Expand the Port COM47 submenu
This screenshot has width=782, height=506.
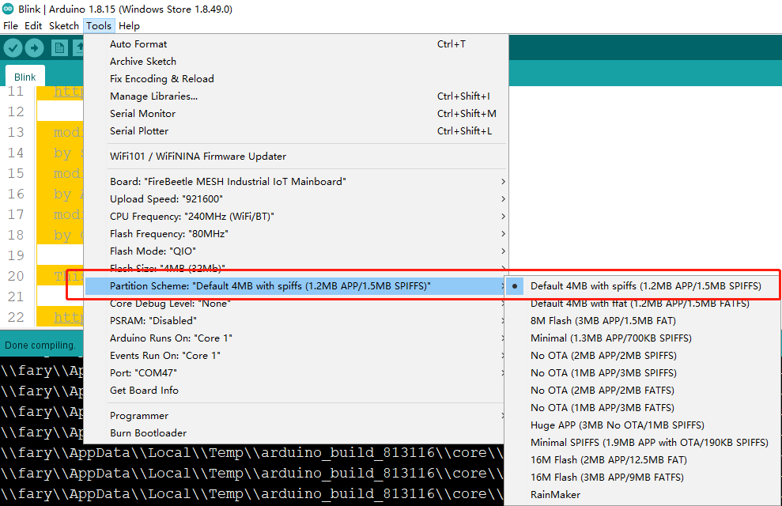(x=297, y=373)
